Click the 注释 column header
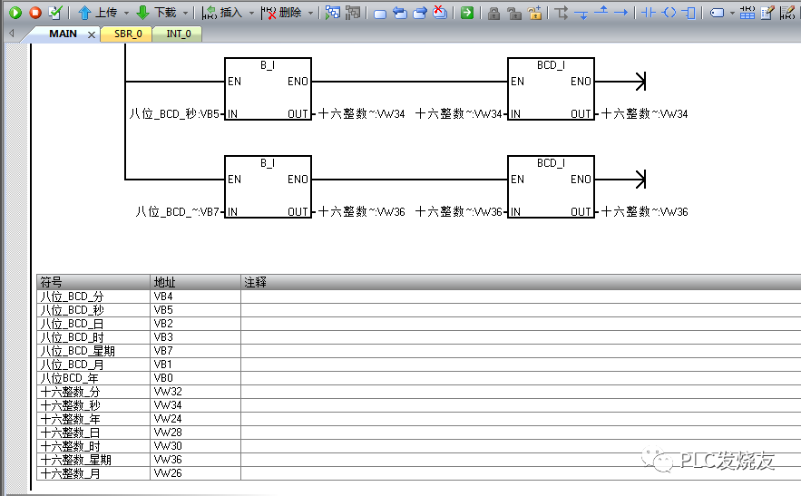Viewport: 801px width, 496px height. 521,282
